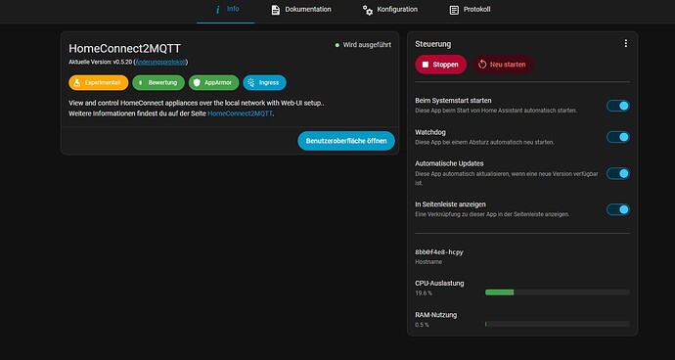This screenshot has height=360, width=675.
Task: Click the green running status dot
Action: coord(337,45)
